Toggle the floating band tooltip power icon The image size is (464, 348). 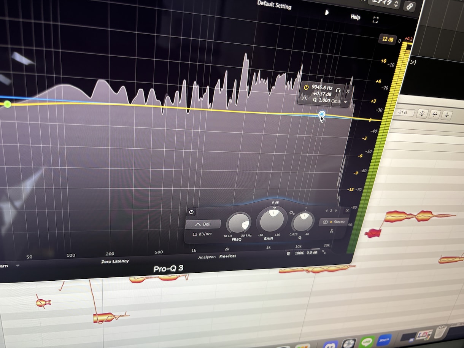306,87
